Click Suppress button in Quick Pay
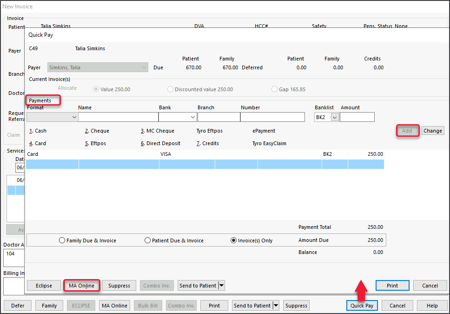This screenshot has width=450, height=314. (119, 286)
